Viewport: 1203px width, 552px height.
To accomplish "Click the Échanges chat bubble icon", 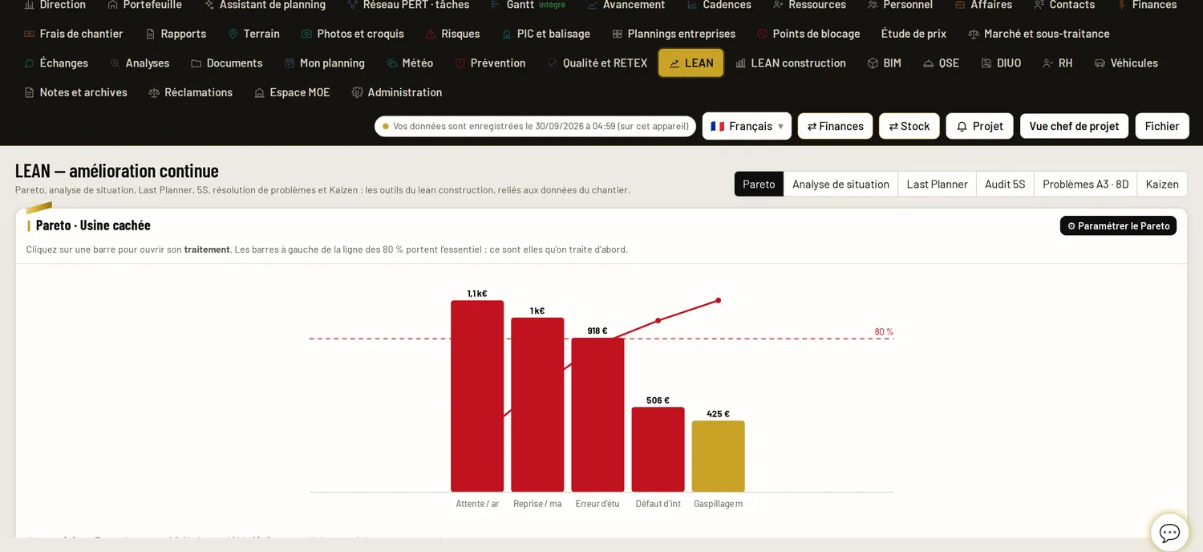I will point(30,63).
